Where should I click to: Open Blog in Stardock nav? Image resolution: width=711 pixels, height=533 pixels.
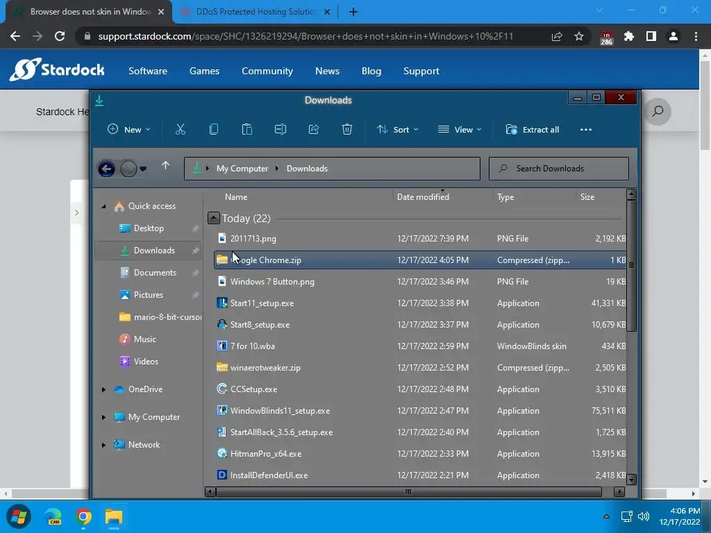[371, 71]
